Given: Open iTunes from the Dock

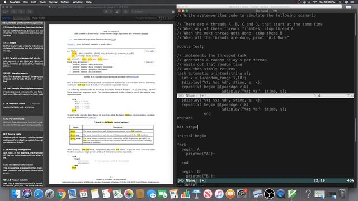Looking at the screenshot, I should tap(219, 194).
